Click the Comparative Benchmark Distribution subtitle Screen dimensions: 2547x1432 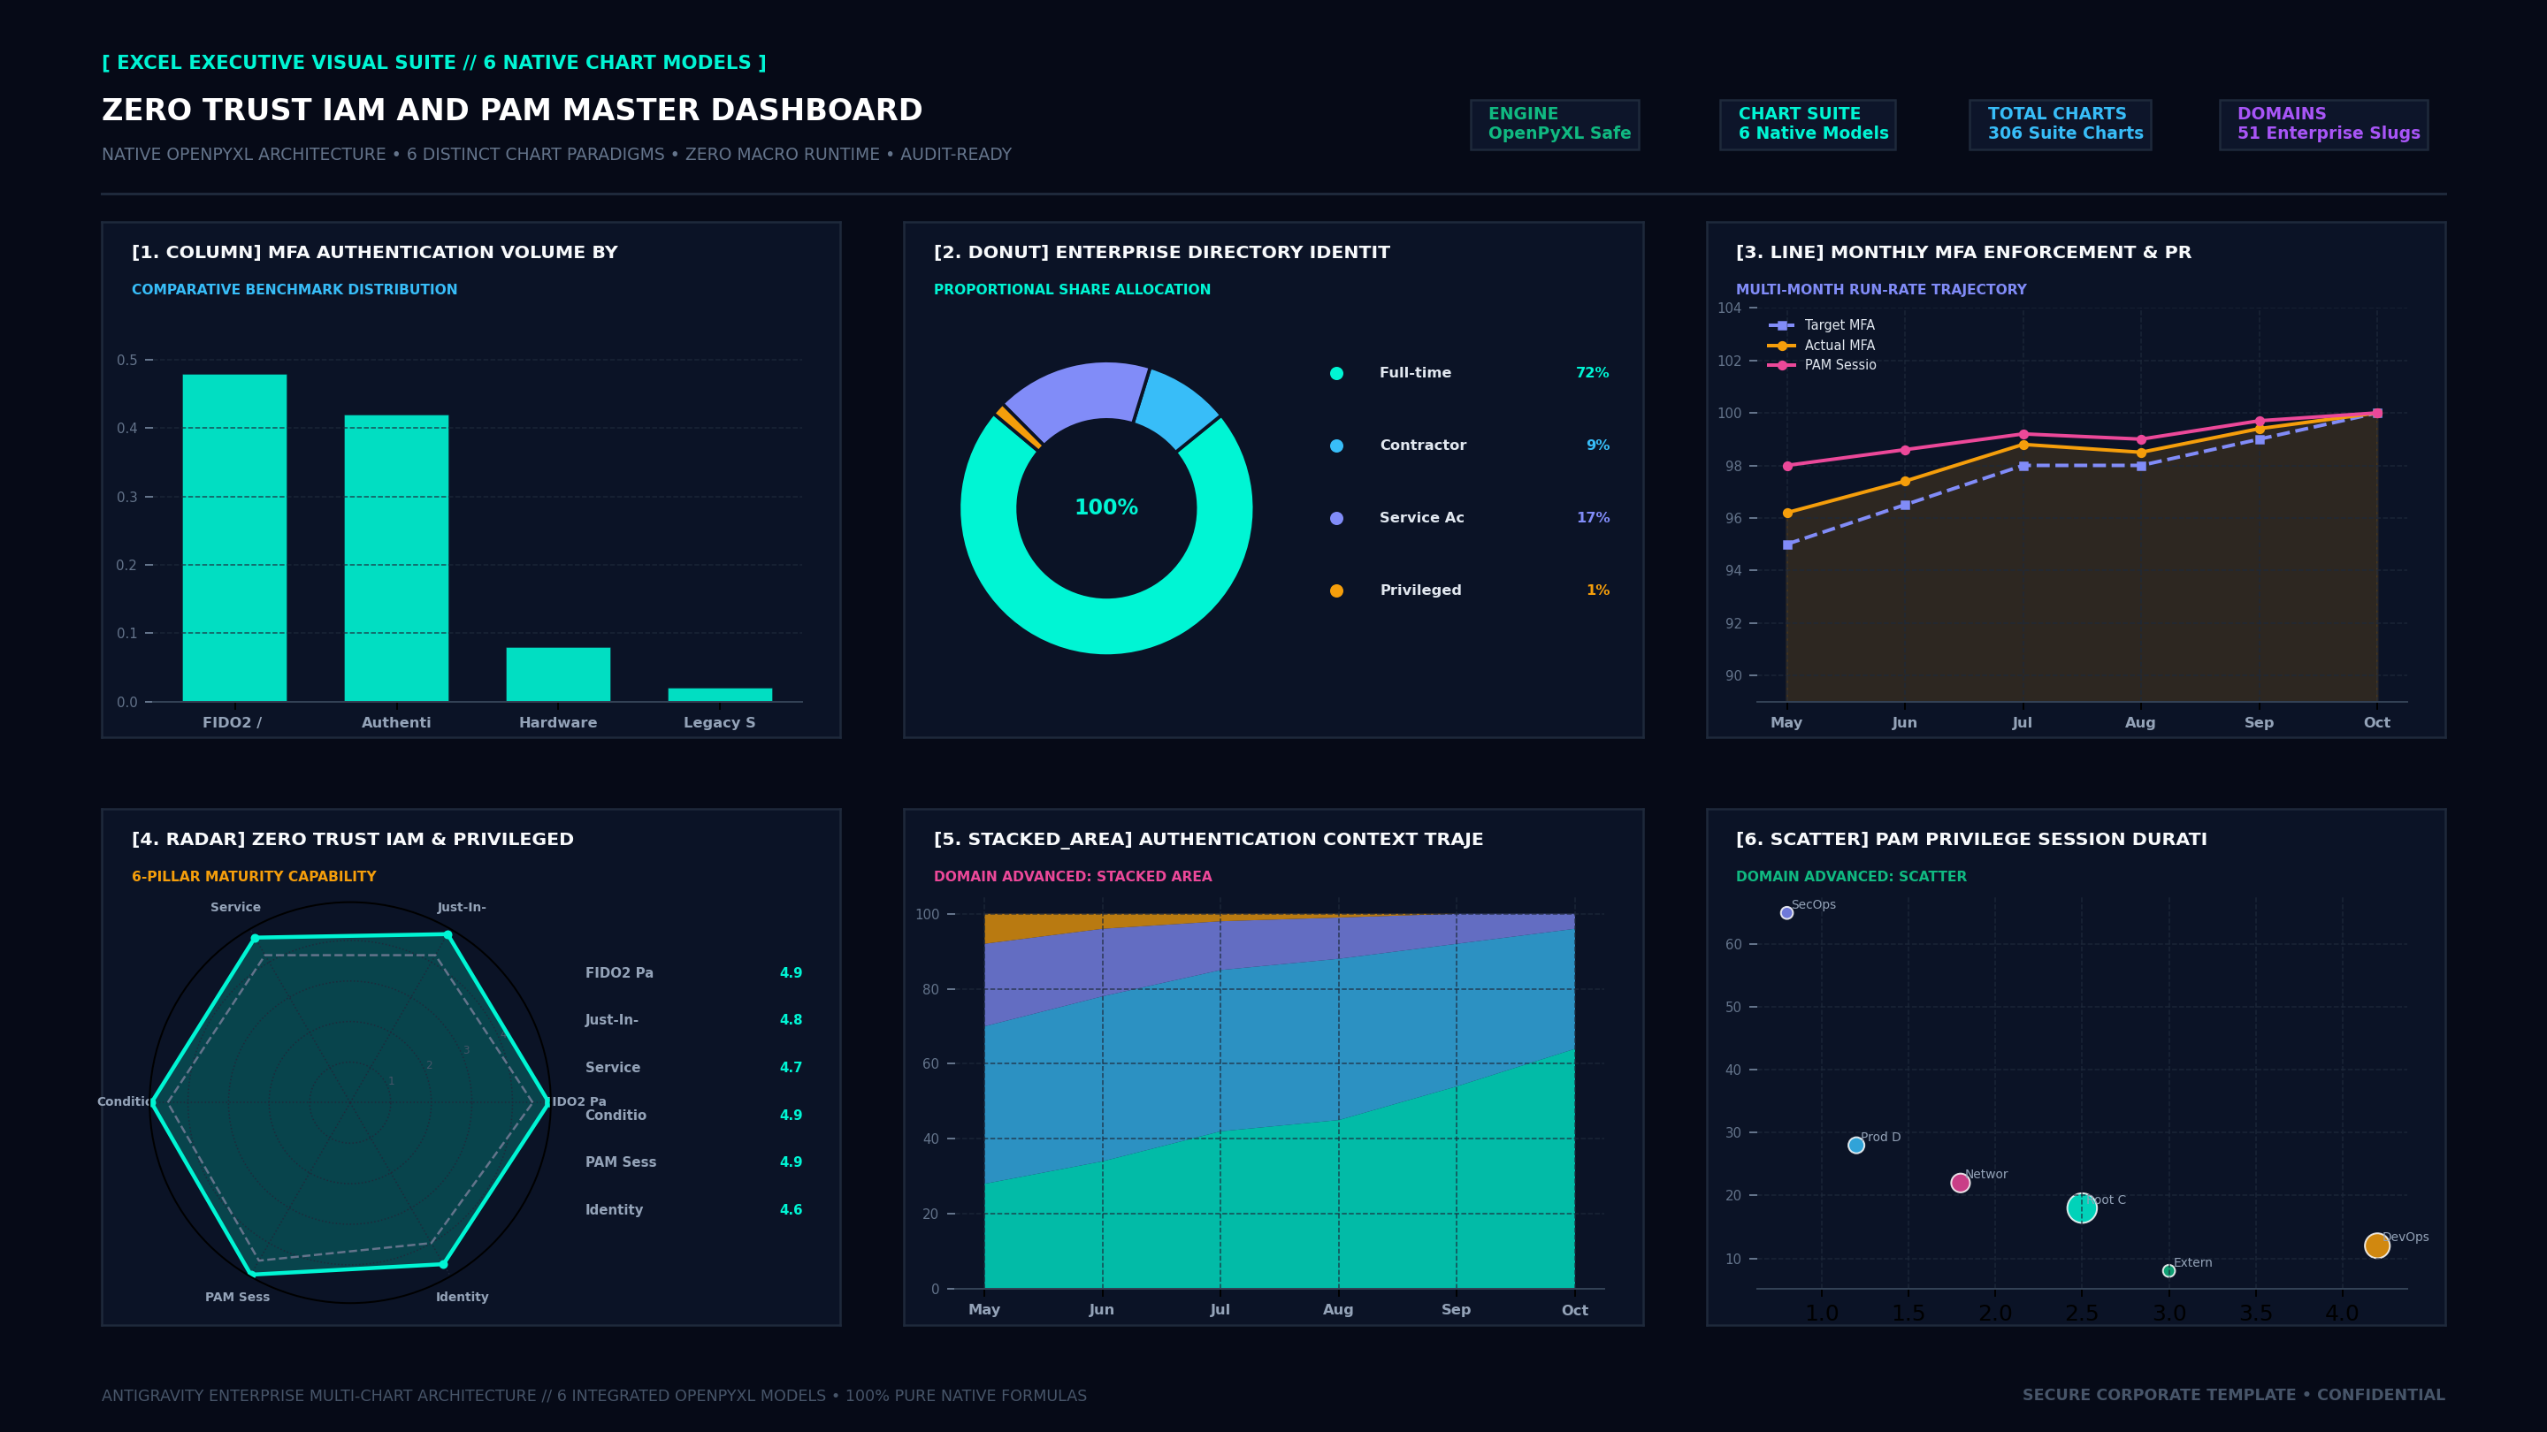click(x=294, y=290)
